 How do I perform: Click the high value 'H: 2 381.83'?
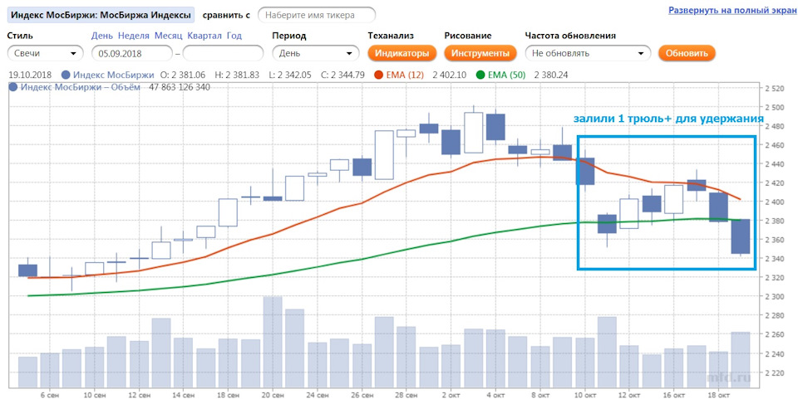(237, 75)
